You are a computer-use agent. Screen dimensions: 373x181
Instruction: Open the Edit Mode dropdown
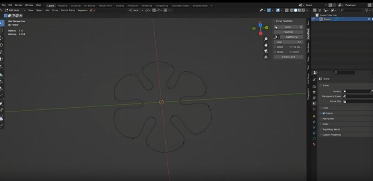coord(14,10)
